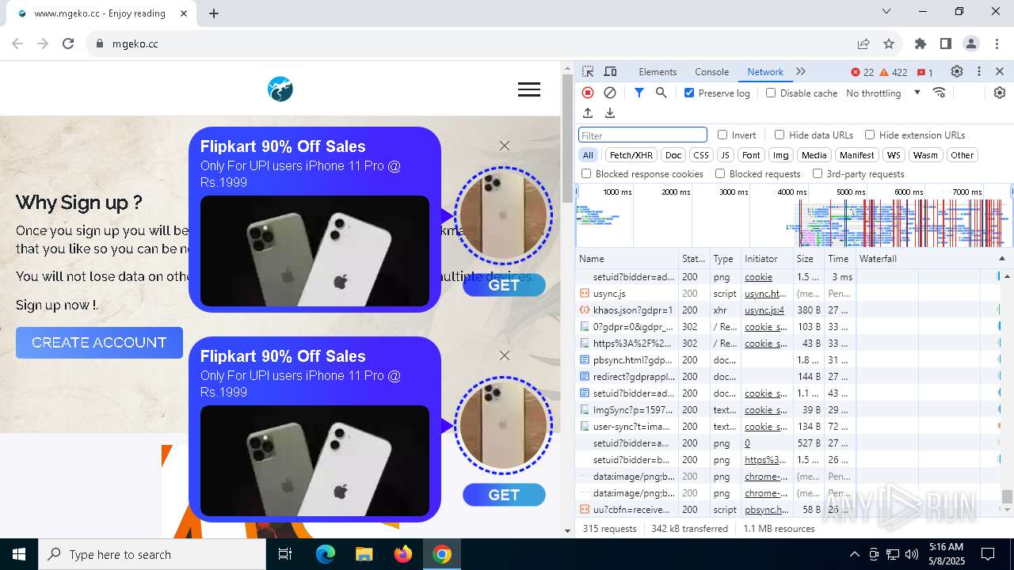Open network conditions wifi icon

[x=940, y=93]
